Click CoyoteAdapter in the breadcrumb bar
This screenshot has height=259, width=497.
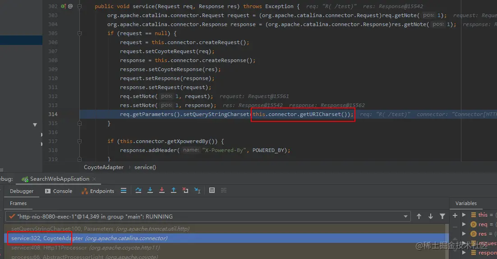pyautogui.click(x=104, y=167)
